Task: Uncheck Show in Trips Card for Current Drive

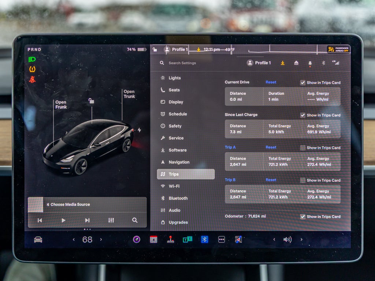Action: click(303, 82)
